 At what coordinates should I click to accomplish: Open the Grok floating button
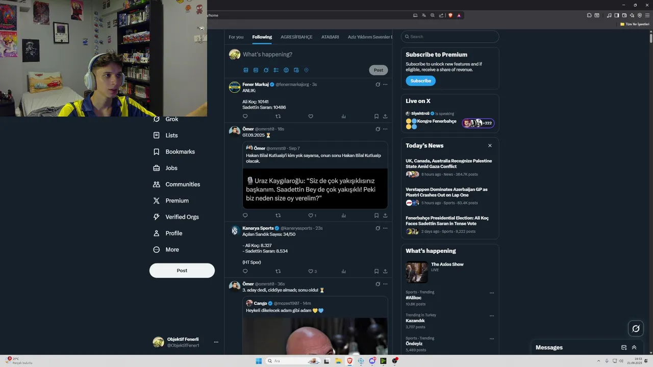[x=636, y=329]
